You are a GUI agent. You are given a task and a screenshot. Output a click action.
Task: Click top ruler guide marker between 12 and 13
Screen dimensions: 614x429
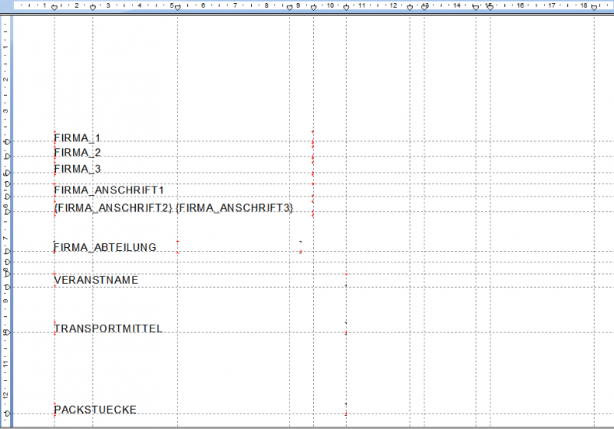coord(410,8)
